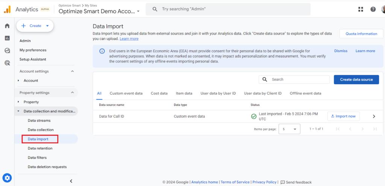Click the green checkmark status icon
This screenshot has height=186, width=385.
[x=254, y=116]
